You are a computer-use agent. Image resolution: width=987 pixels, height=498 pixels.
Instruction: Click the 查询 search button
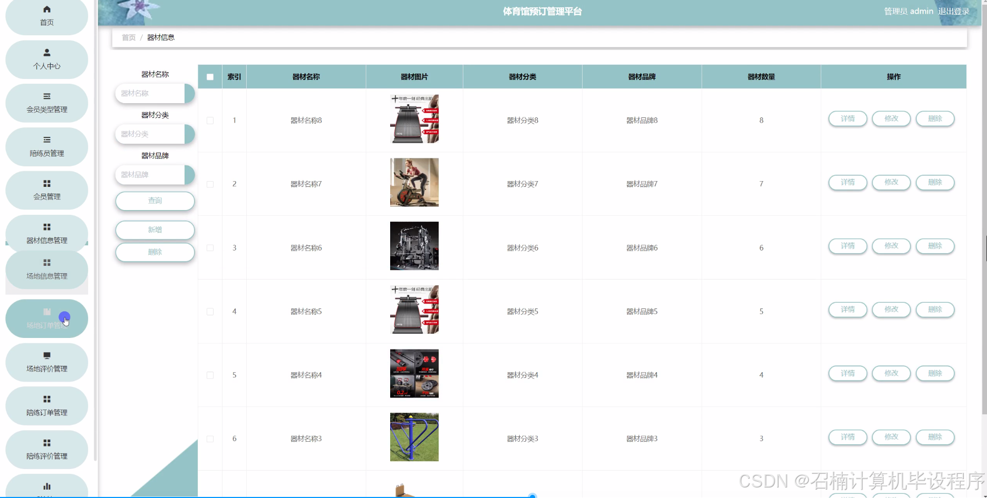coord(155,201)
